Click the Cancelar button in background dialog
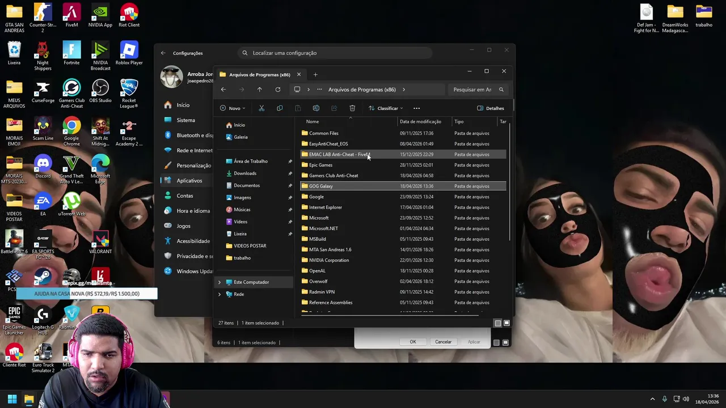Viewport: 726px width, 408px height. [443, 342]
